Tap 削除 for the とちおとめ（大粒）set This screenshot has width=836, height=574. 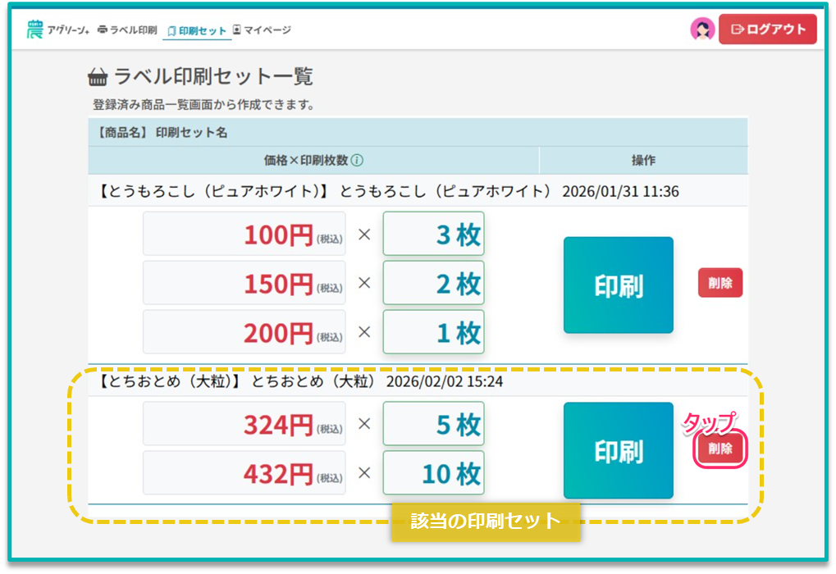pyautogui.click(x=720, y=449)
